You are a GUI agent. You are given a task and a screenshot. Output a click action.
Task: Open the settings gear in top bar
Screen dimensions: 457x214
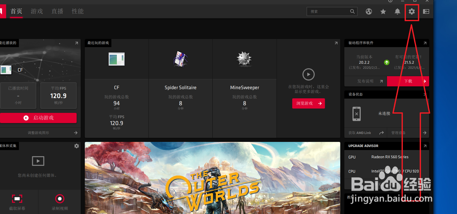[x=412, y=11]
